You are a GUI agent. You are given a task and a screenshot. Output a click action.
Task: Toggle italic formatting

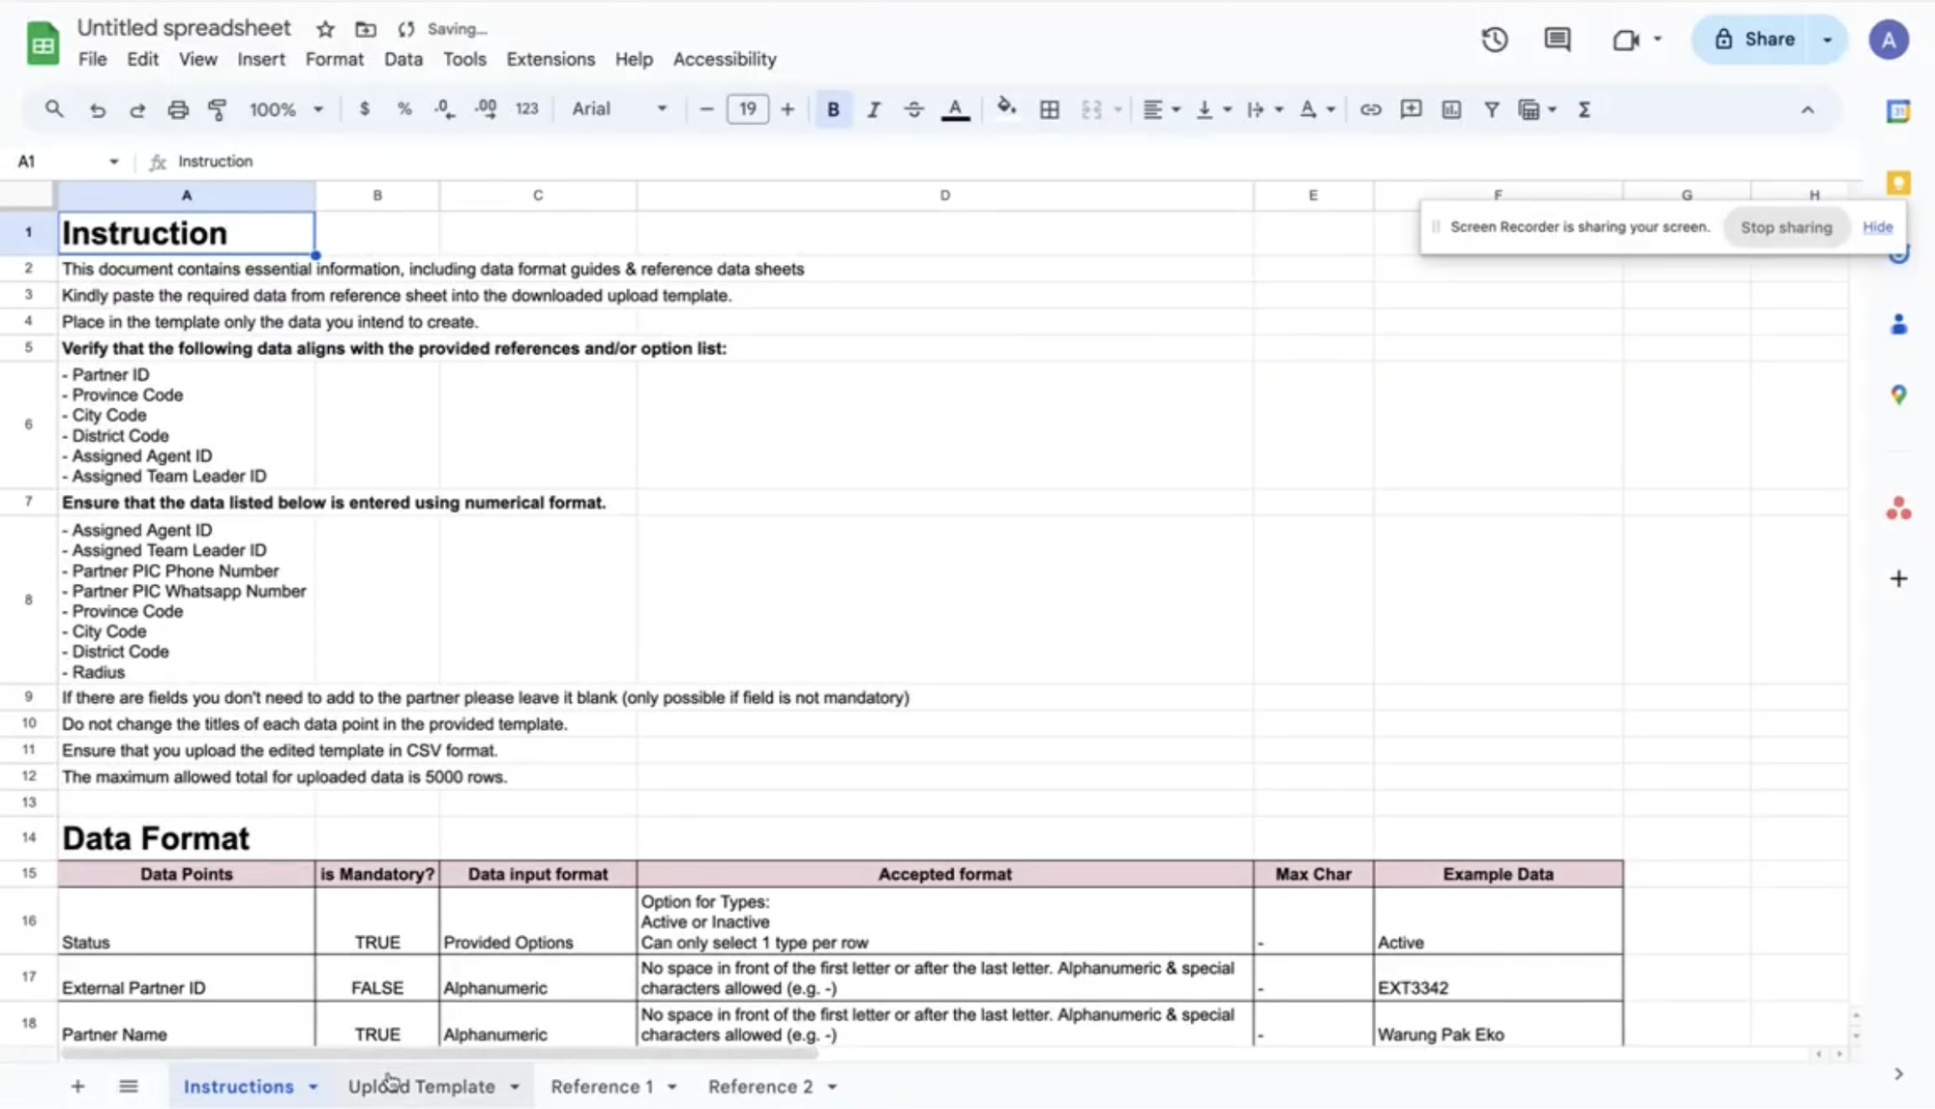[x=873, y=109]
